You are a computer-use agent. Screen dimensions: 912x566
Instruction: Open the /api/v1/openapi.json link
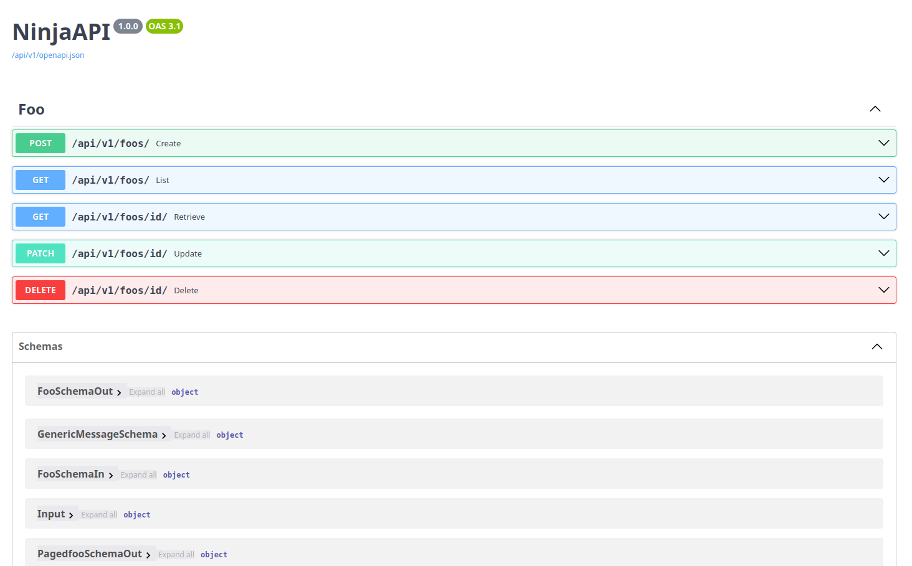click(x=48, y=55)
